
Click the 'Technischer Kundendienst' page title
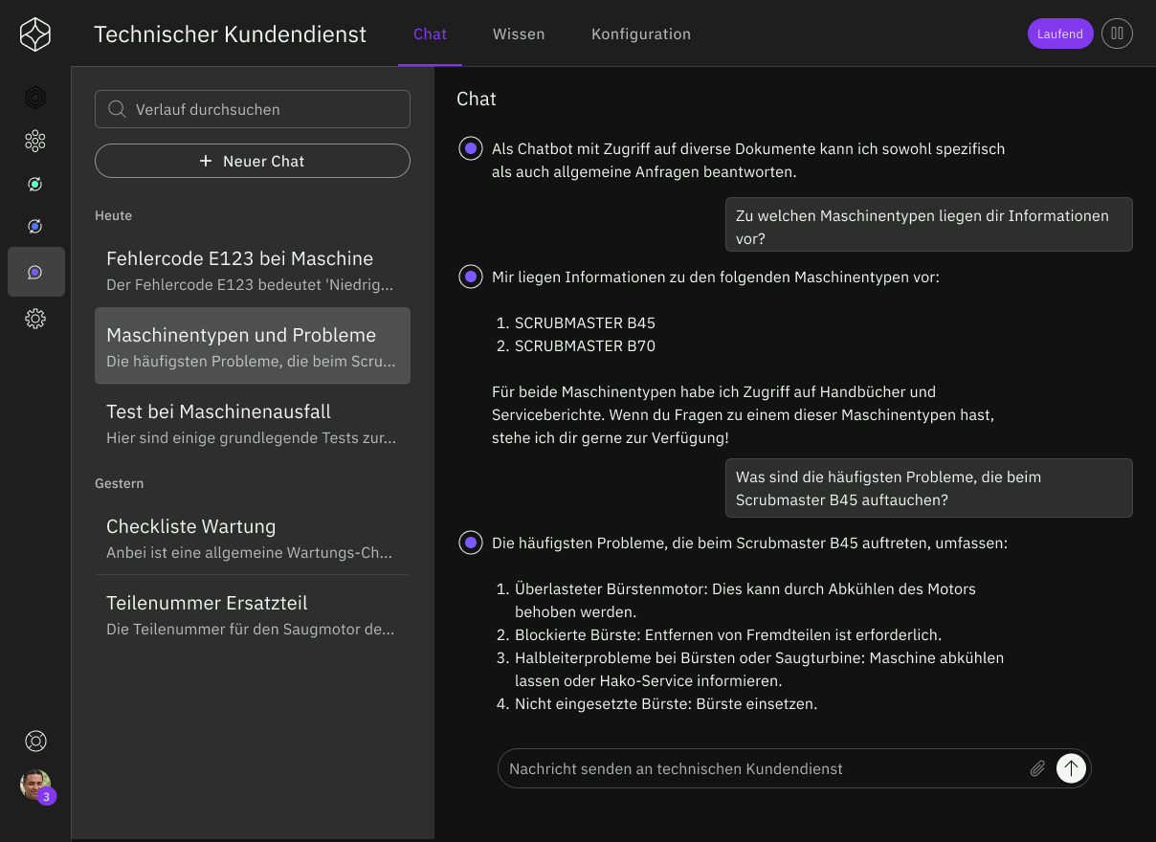(x=231, y=34)
